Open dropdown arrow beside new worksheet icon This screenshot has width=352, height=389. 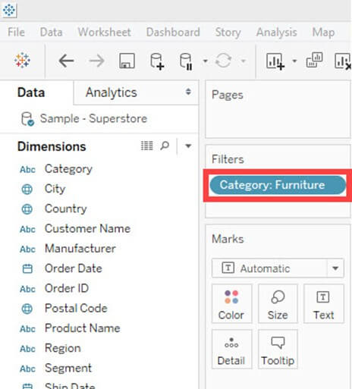(294, 61)
